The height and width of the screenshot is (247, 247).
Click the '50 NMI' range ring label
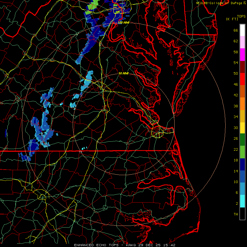coord(123,73)
